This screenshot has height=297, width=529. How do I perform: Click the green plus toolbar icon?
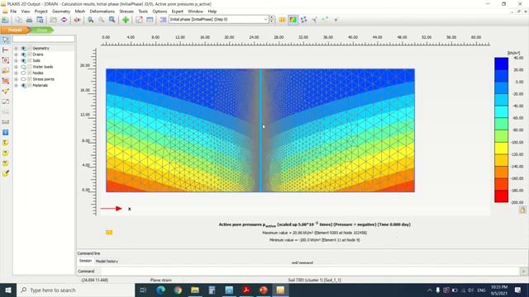coord(126,20)
